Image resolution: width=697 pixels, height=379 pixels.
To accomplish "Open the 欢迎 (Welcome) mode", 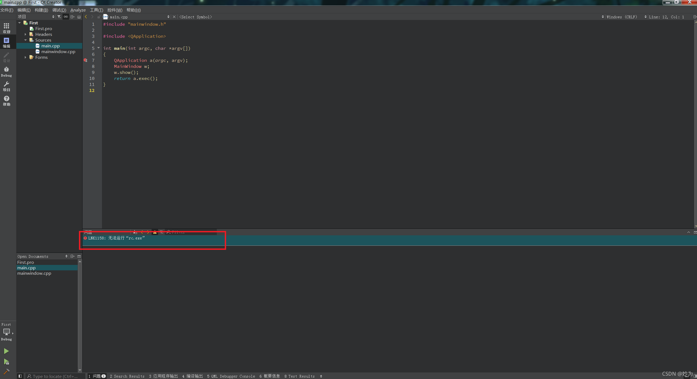I will (x=7, y=28).
